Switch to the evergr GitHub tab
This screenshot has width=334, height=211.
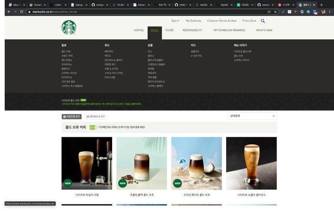click(100, 5)
